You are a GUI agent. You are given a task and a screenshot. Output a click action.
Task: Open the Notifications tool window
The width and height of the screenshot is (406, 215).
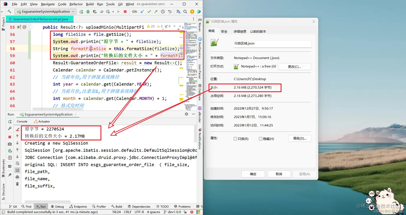click(200, 139)
